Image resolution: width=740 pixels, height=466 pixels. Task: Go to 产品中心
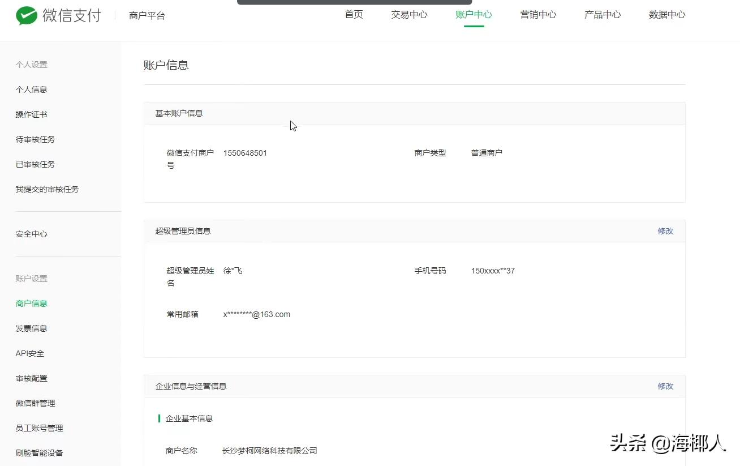602,15
